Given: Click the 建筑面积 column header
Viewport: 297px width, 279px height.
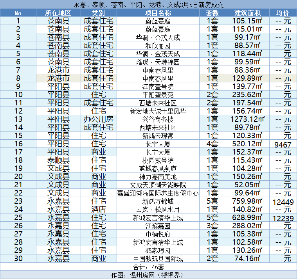Looking at the screenshot, I should pos(247,13).
